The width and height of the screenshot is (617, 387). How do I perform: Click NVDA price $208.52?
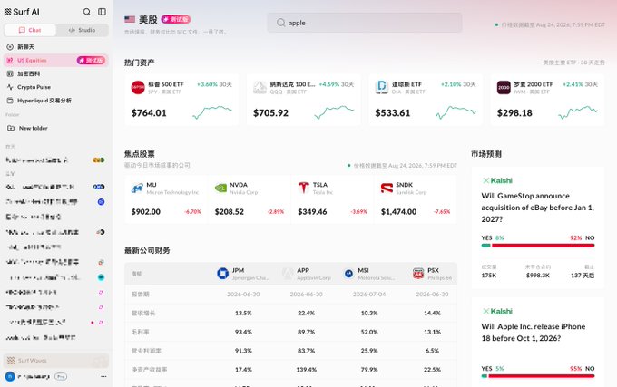[x=229, y=212]
